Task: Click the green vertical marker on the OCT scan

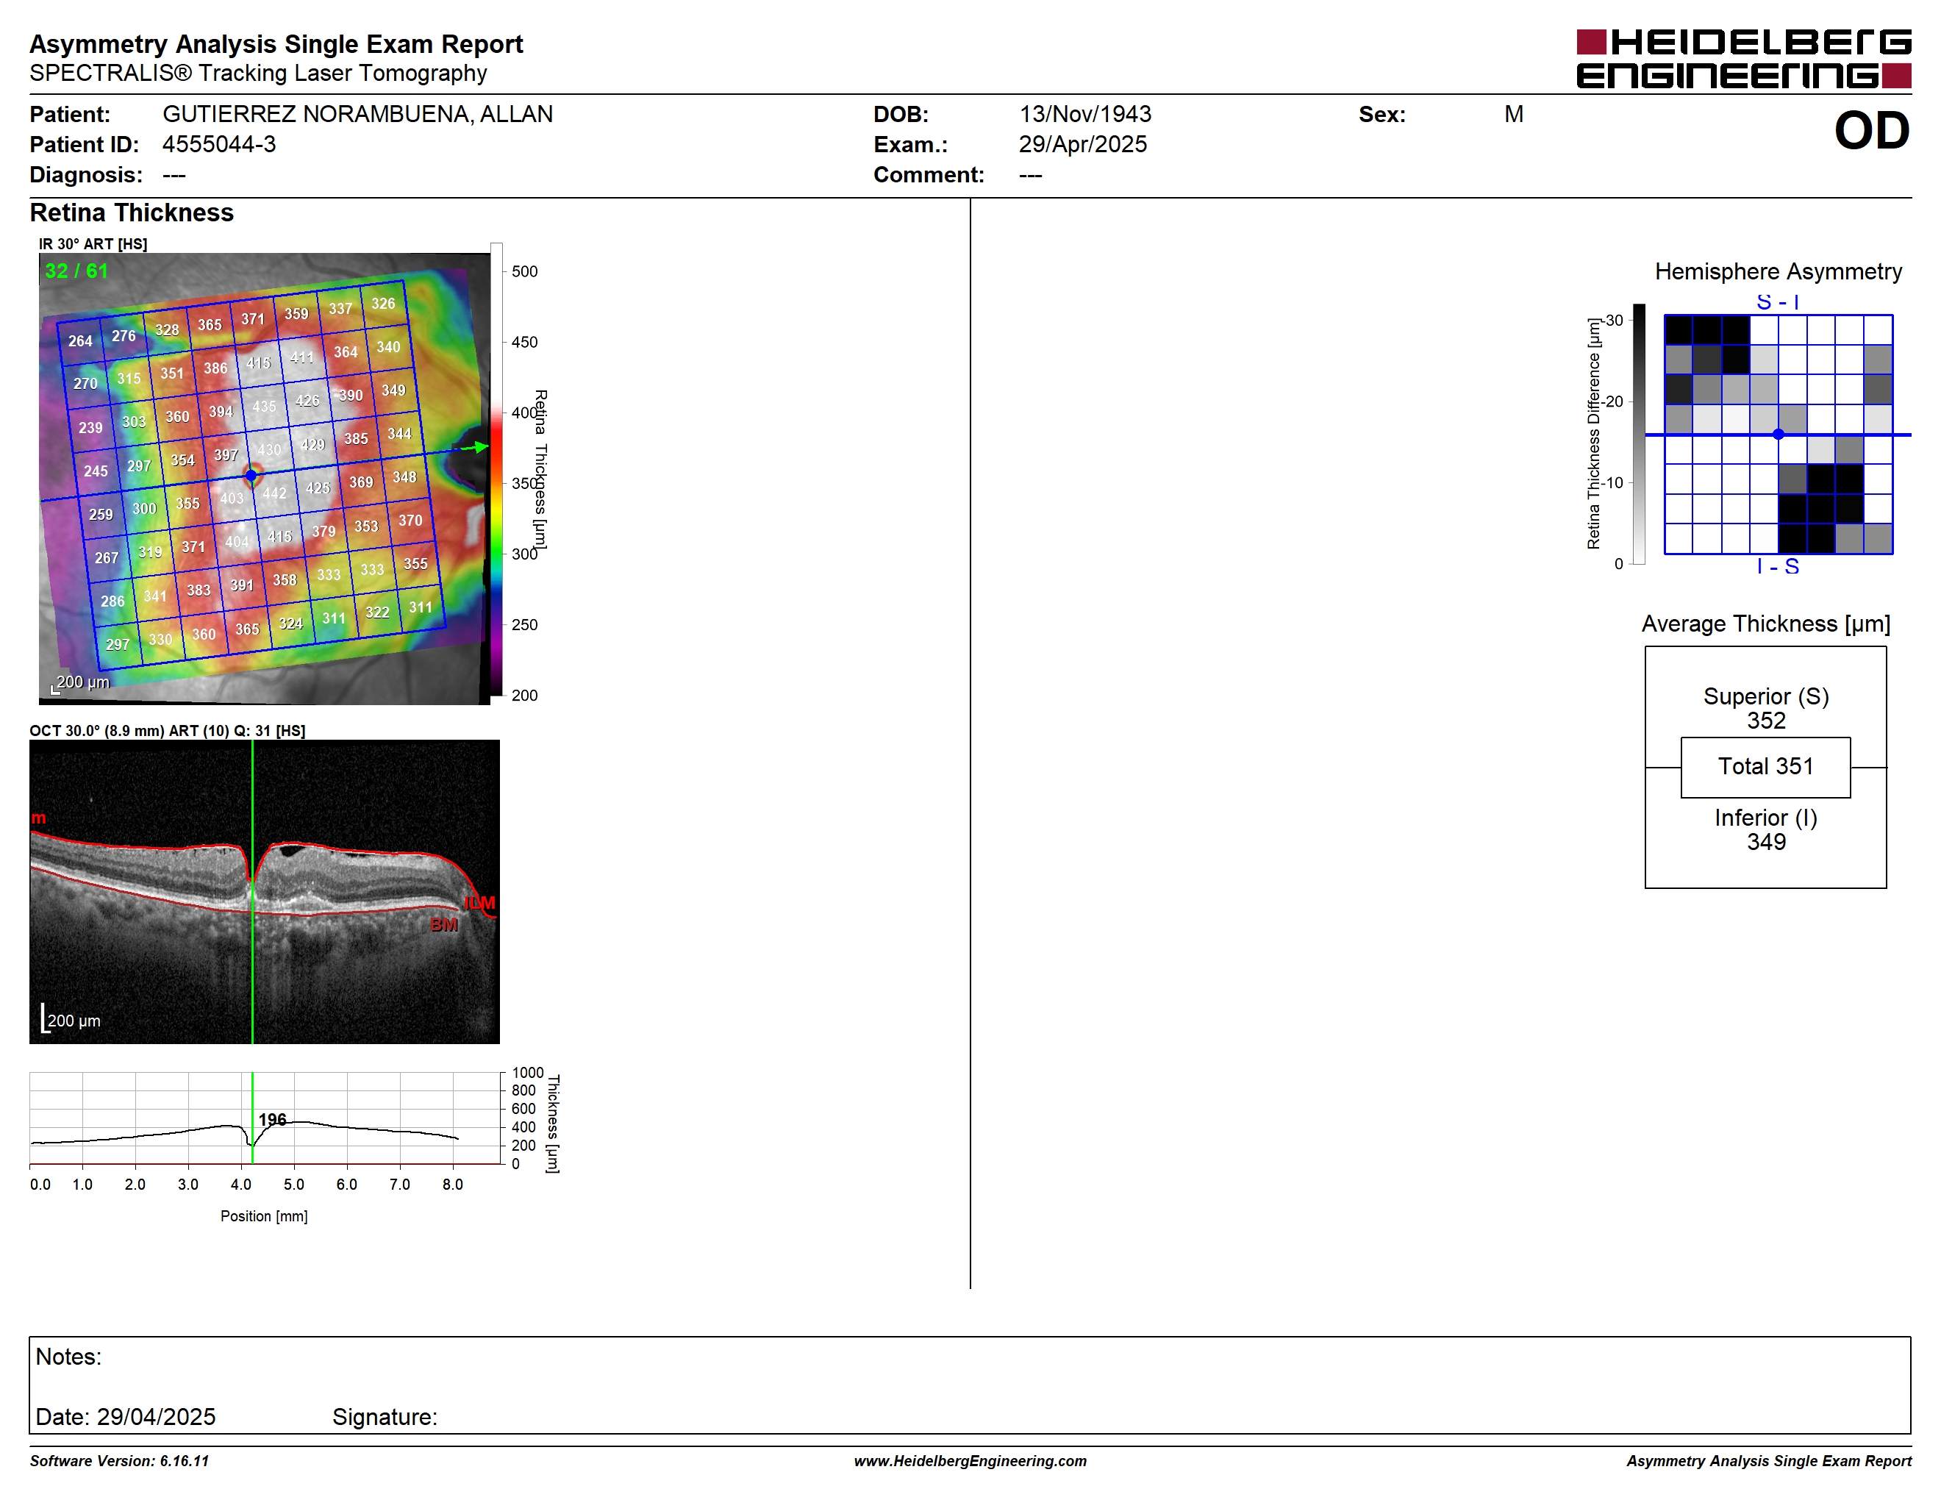Action: click(x=252, y=891)
